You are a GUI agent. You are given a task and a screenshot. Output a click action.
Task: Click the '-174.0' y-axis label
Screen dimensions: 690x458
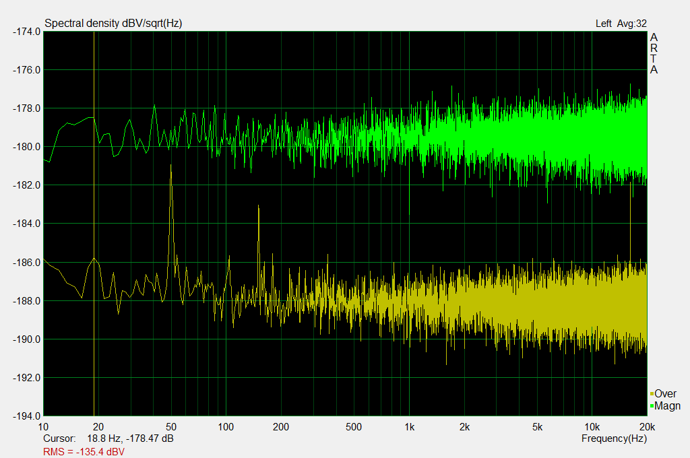[x=26, y=32]
